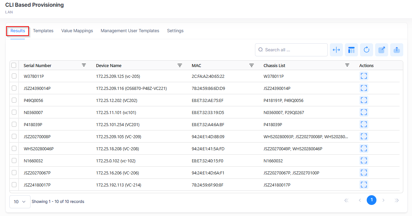This screenshot has width=412, height=216.
Task: Tick the checkbox for WHS20280046P row
Action: click(14, 149)
